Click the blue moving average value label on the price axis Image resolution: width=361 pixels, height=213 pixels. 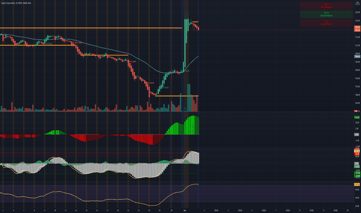357,56
